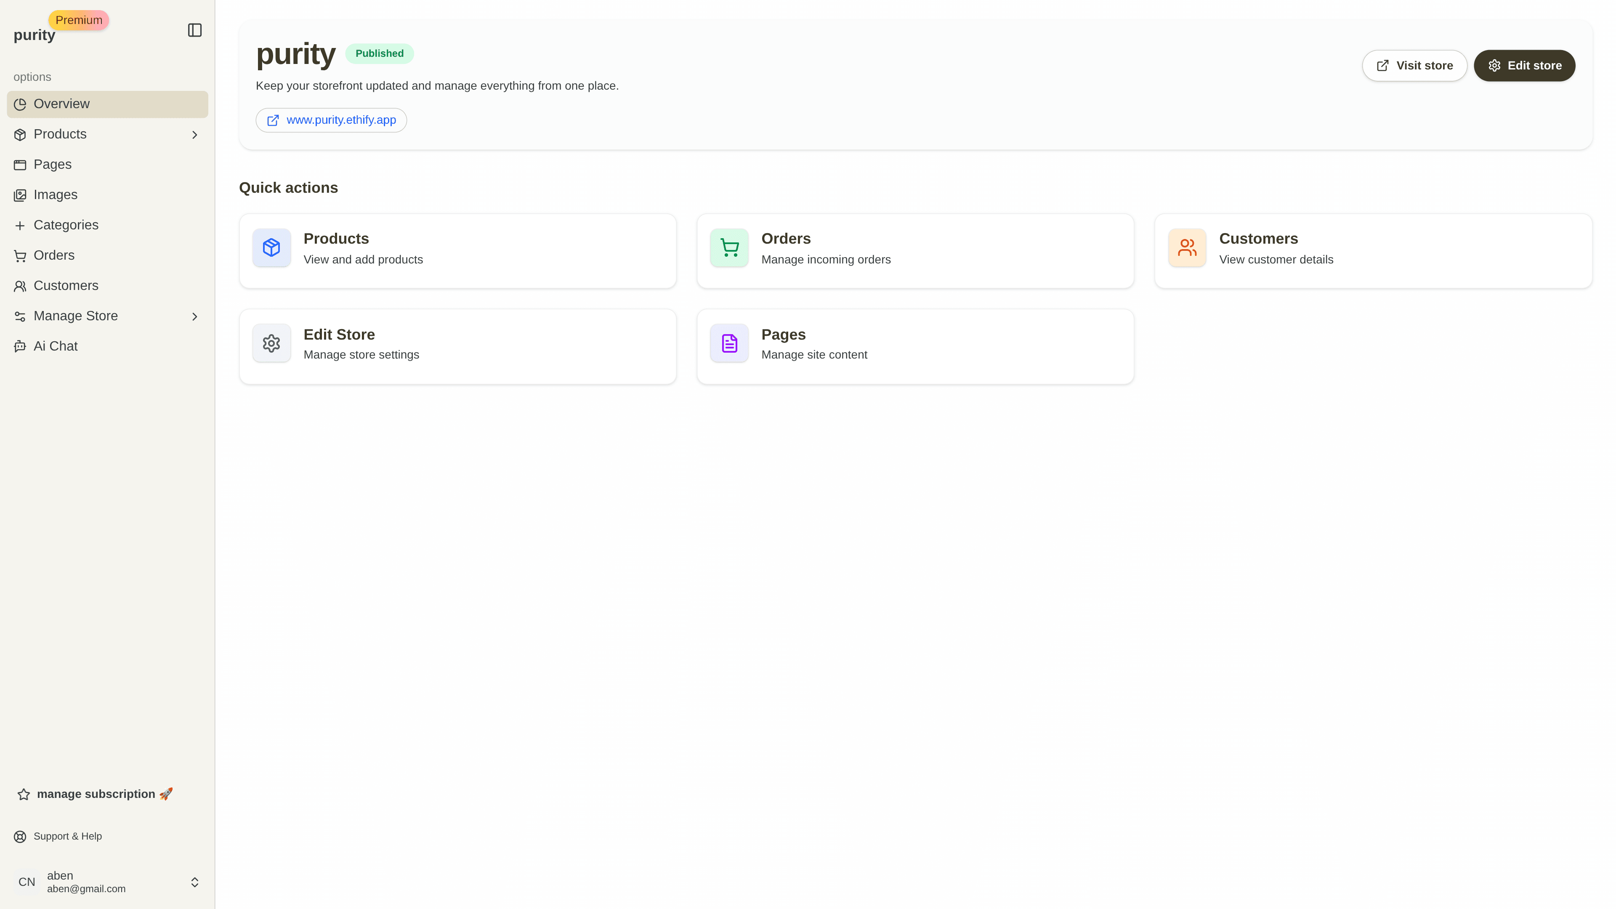Click the Pages window icon in sidebar
The height and width of the screenshot is (909, 1616).
pos(20,165)
